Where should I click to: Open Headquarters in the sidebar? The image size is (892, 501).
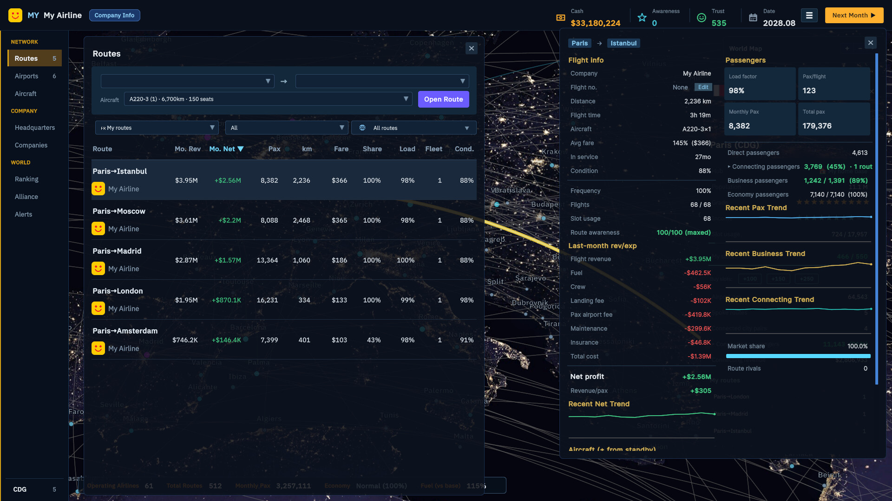[x=35, y=128]
